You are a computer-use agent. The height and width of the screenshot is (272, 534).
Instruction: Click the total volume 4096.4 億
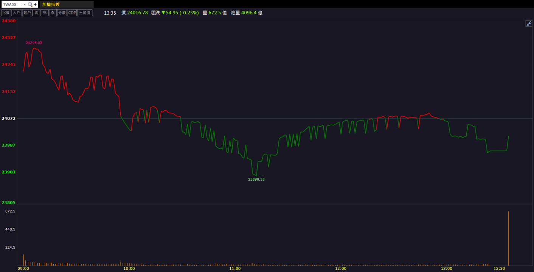coord(251,13)
